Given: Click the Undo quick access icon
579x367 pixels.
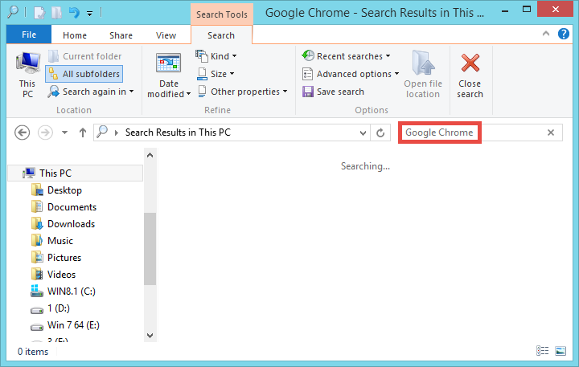Looking at the screenshot, I should (x=74, y=13).
